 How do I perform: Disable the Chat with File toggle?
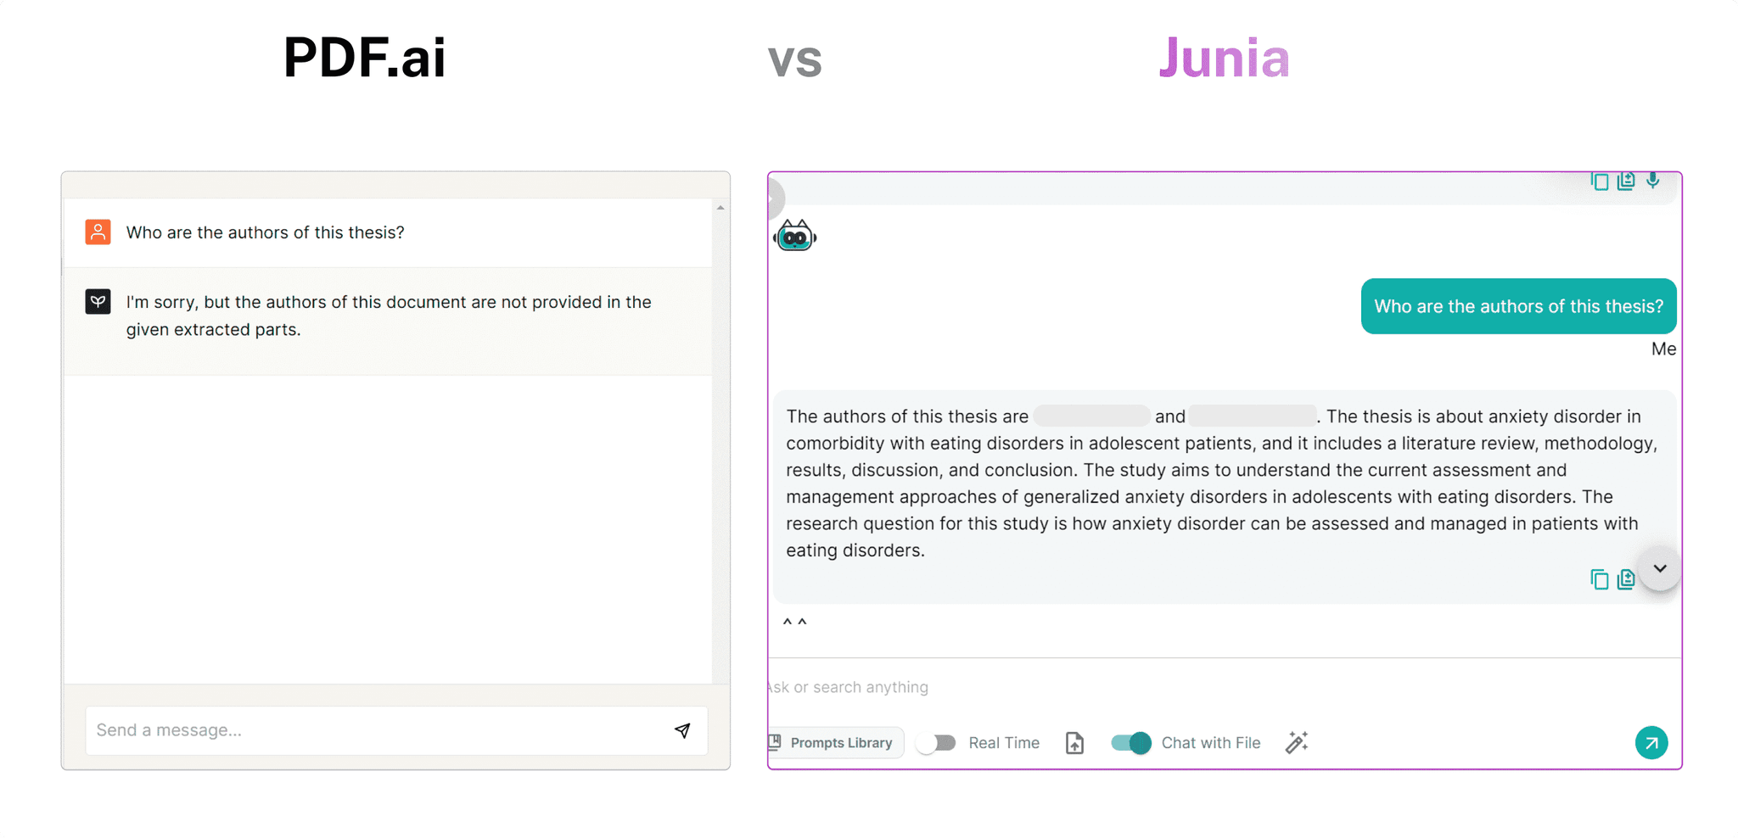(x=1131, y=743)
